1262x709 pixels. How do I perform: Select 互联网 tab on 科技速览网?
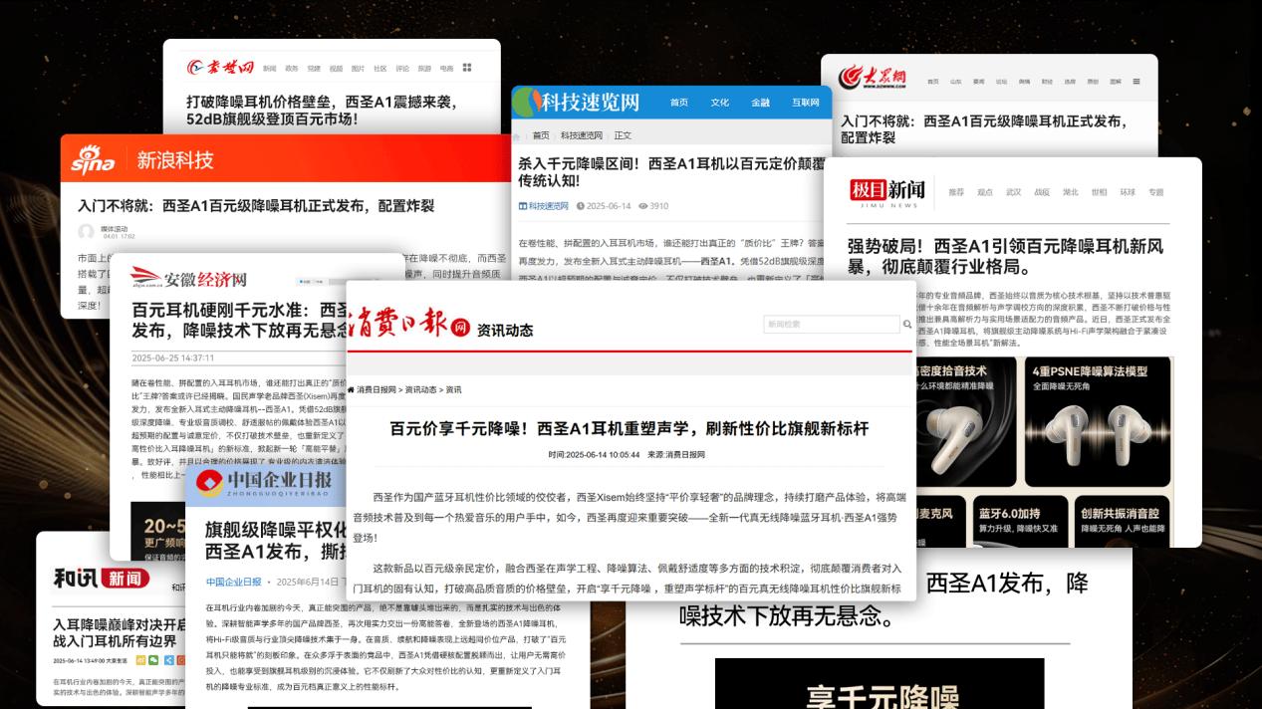point(806,103)
